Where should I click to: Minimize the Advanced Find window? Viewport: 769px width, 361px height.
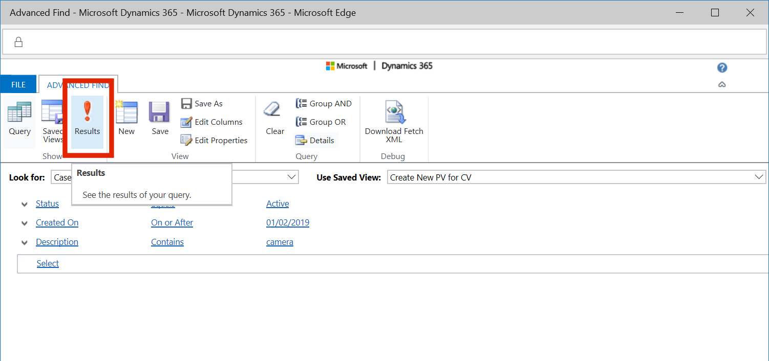pyautogui.click(x=680, y=13)
